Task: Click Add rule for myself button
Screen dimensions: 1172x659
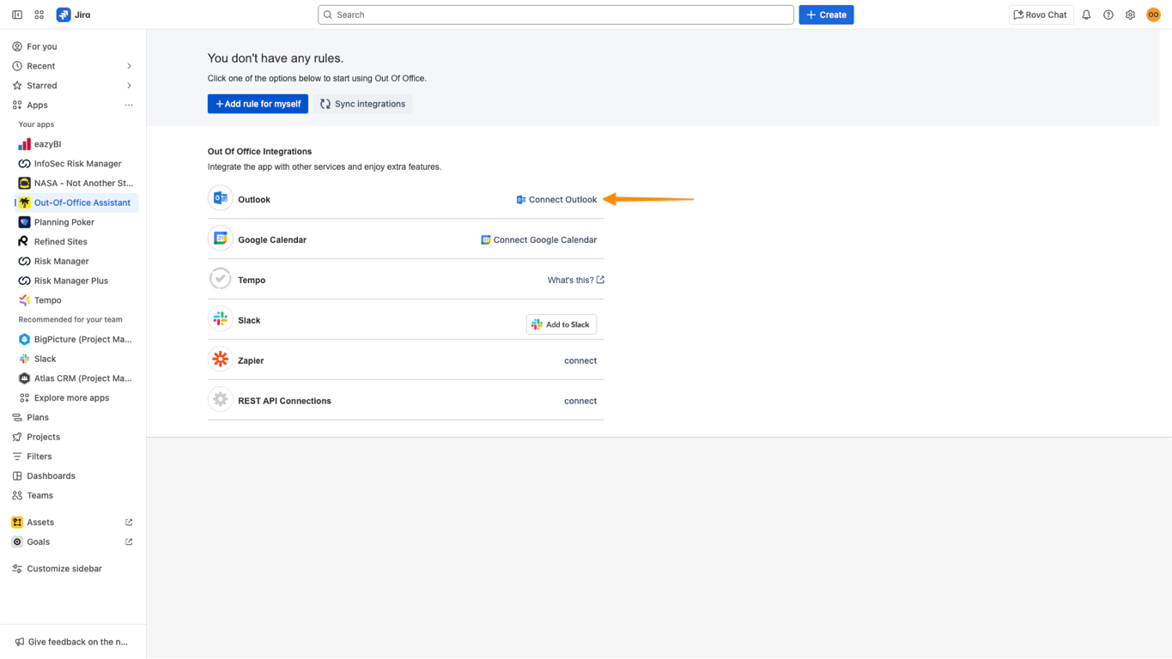Action: point(258,104)
